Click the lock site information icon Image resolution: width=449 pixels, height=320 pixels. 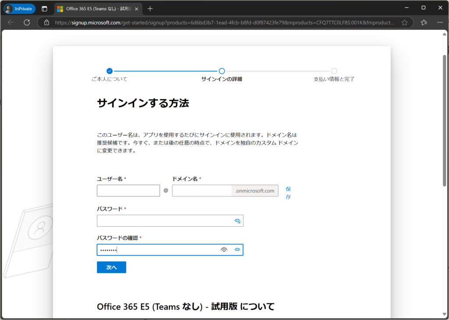point(46,22)
